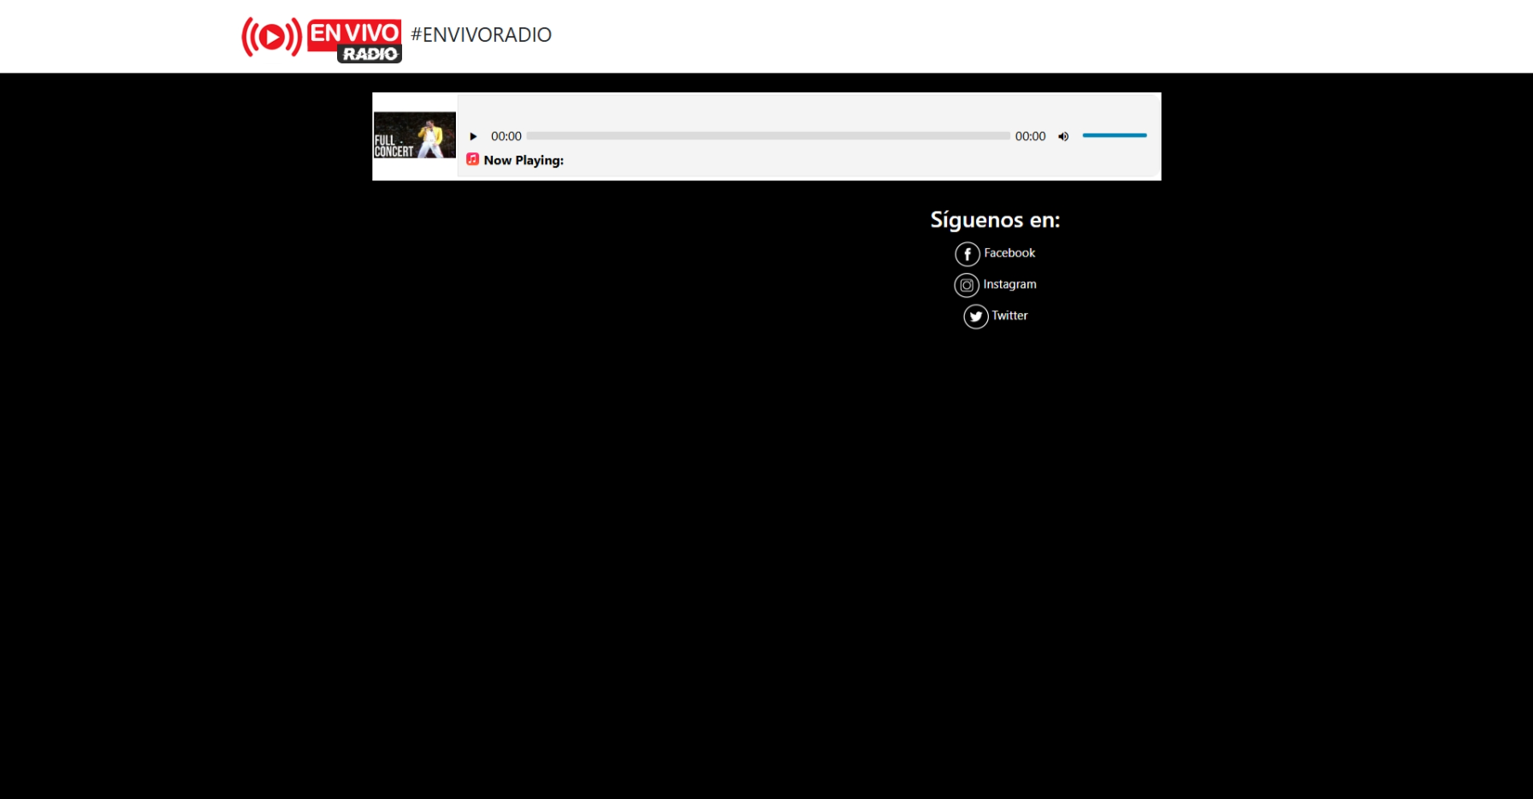Adjust the blue volume slider
Image resolution: width=1533 pixels, height=799 pixels.
pos(1114,135)
